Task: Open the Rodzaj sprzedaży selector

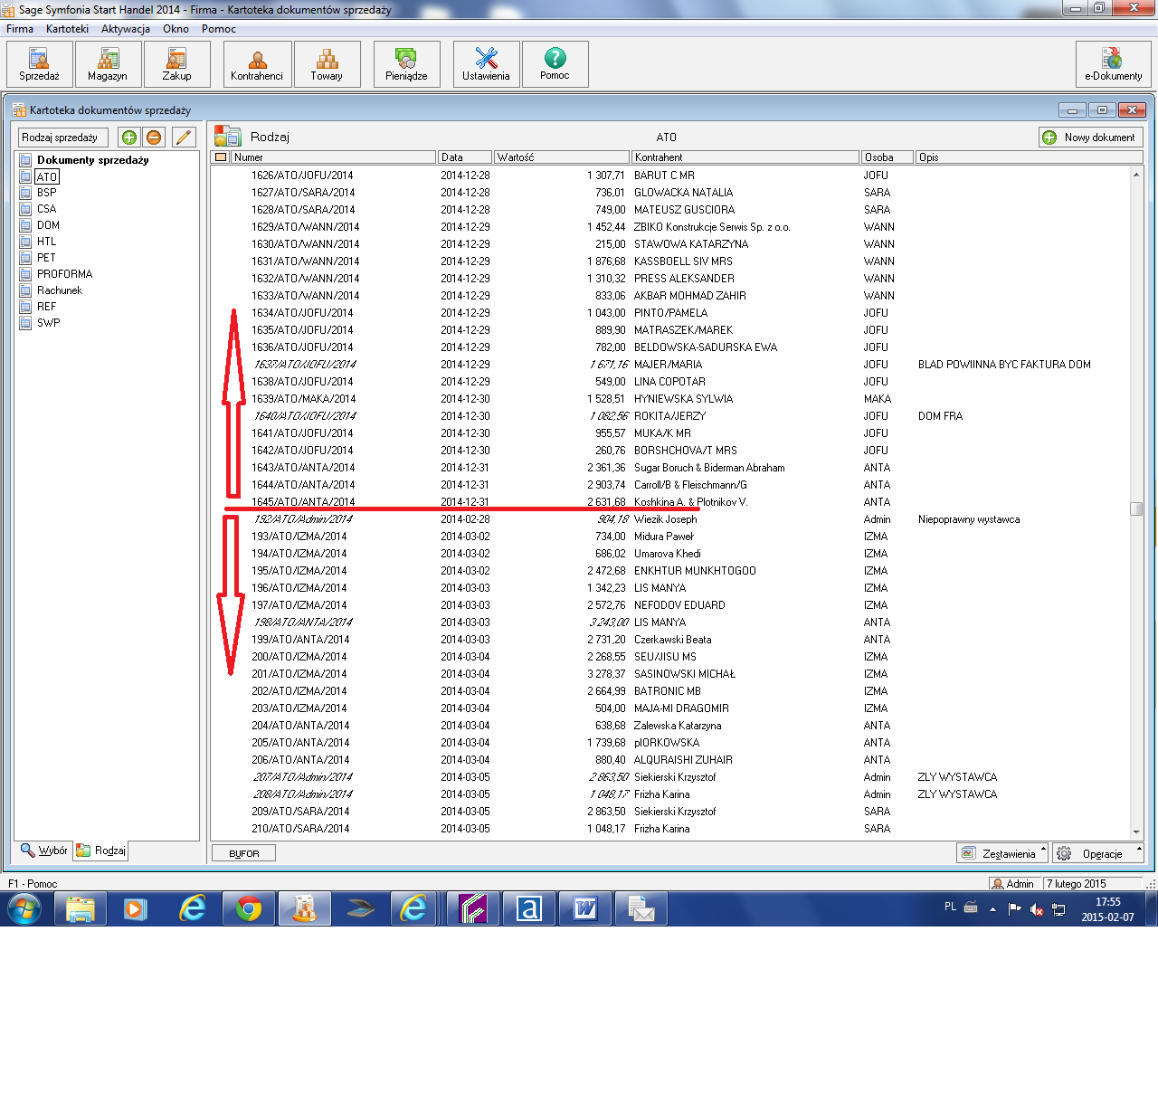Action: pyautogui.click(x=62, y=138)
